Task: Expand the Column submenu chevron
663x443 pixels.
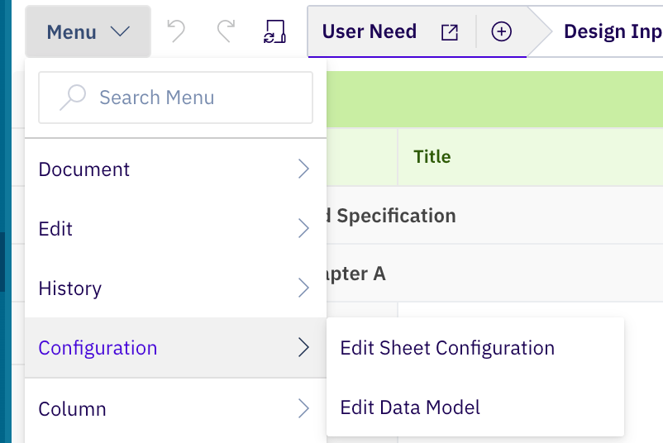Action: click(303, 408)
